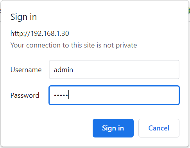Click the 'Sign in' dialog heading

coord(23,17)
